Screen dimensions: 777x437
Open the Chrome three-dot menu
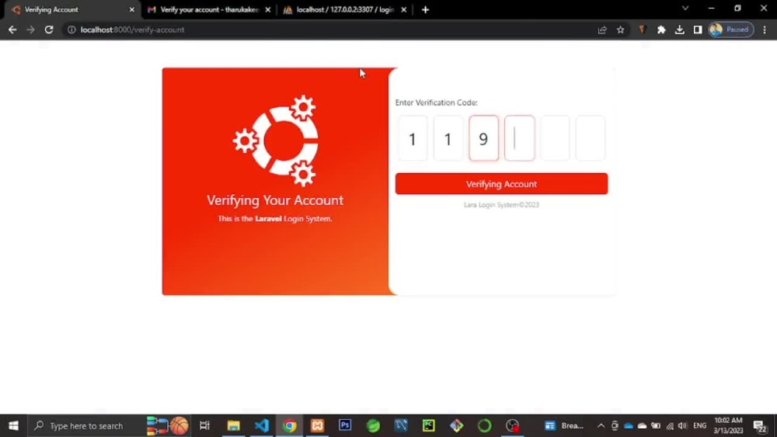click(x=765, y=29)
